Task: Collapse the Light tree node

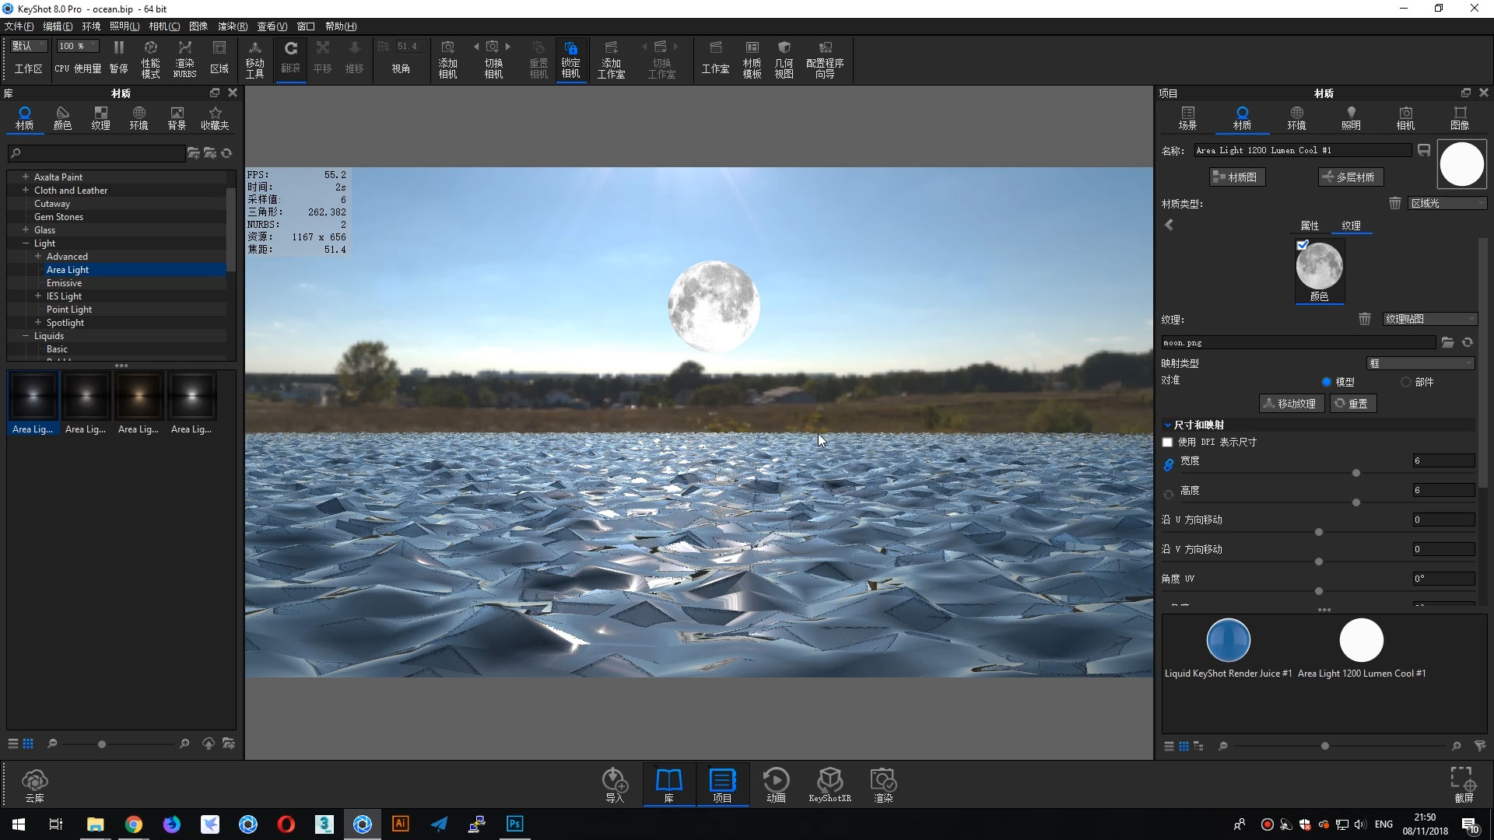Action: click(26, 243)
